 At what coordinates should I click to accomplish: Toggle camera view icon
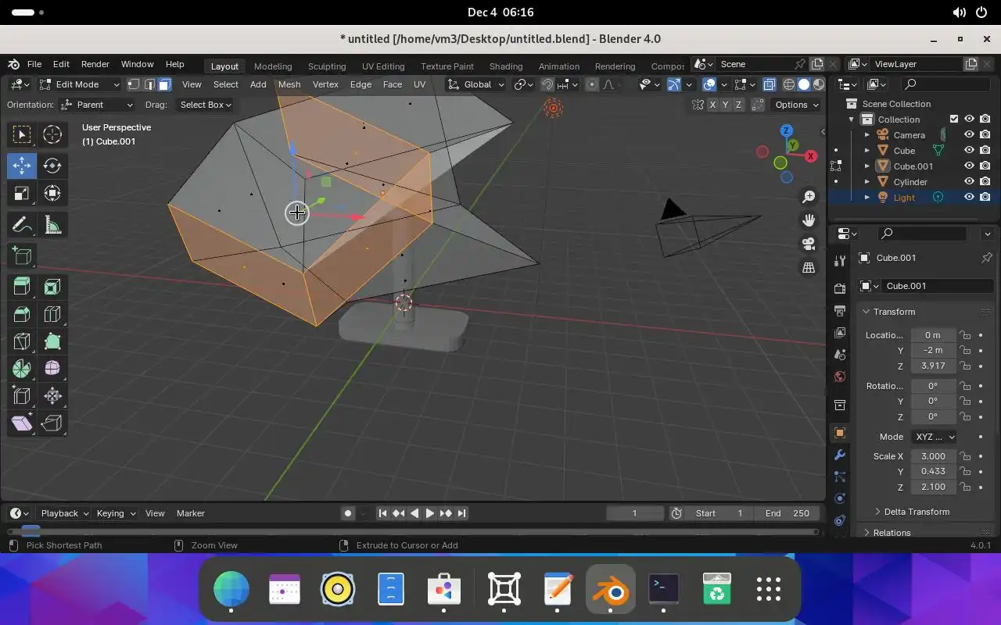(809, 244)
